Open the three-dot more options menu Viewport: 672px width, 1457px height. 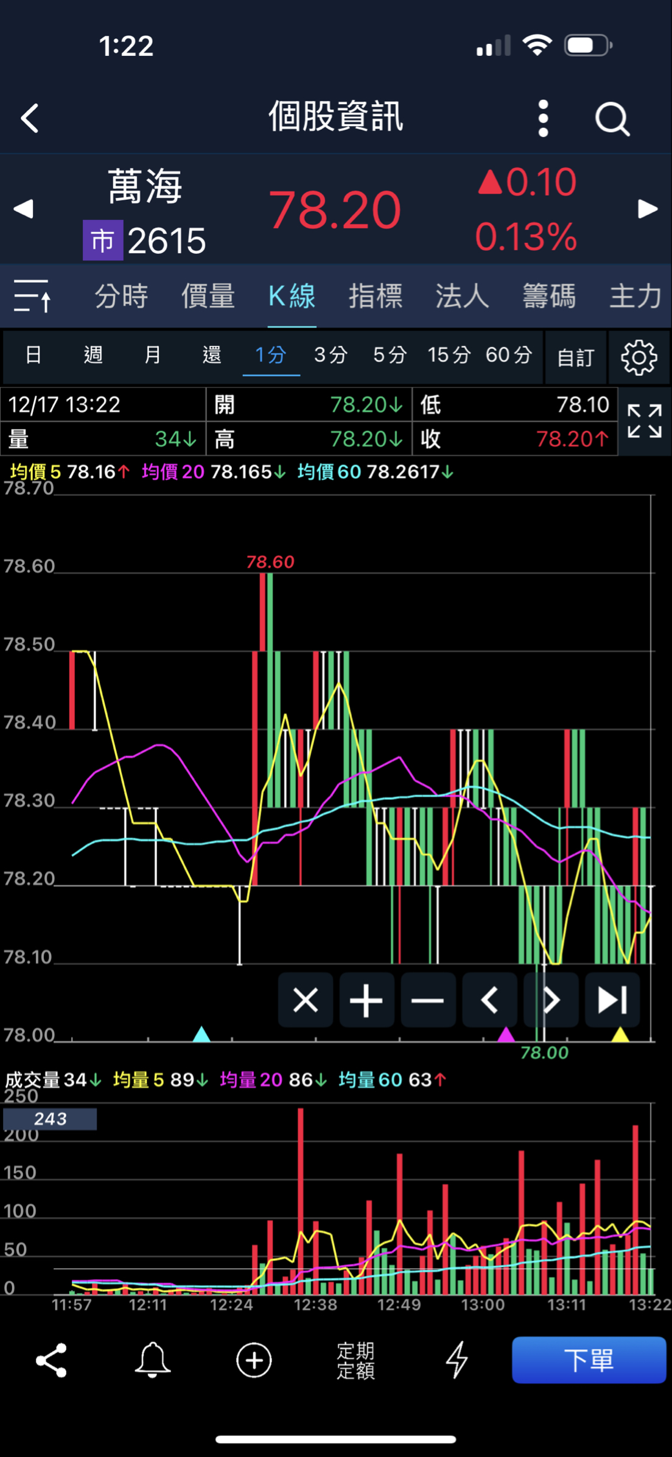543,118
